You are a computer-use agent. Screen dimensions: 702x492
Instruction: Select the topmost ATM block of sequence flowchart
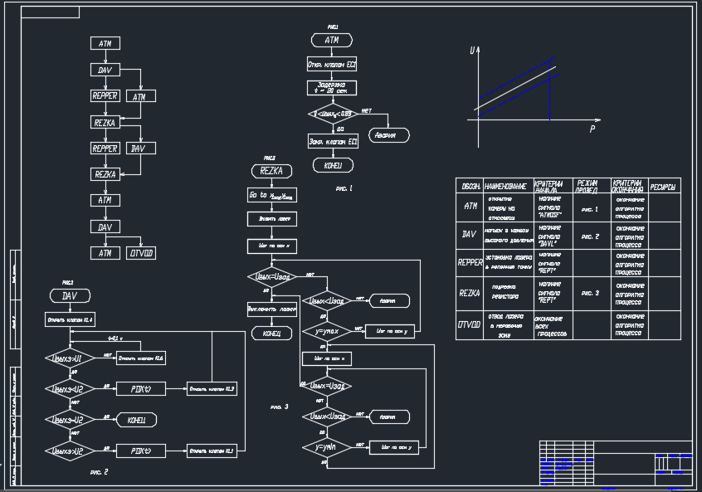click(x=105, y=43)
